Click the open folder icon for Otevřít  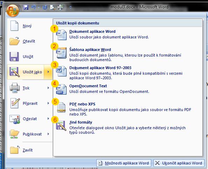pos(14,41)
